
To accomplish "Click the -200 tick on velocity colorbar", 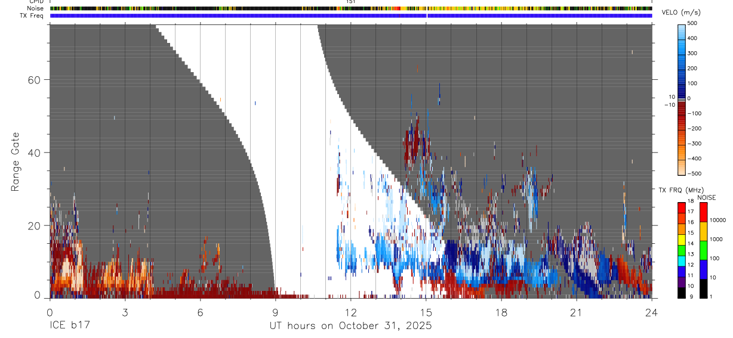I will tap(694, 129).
